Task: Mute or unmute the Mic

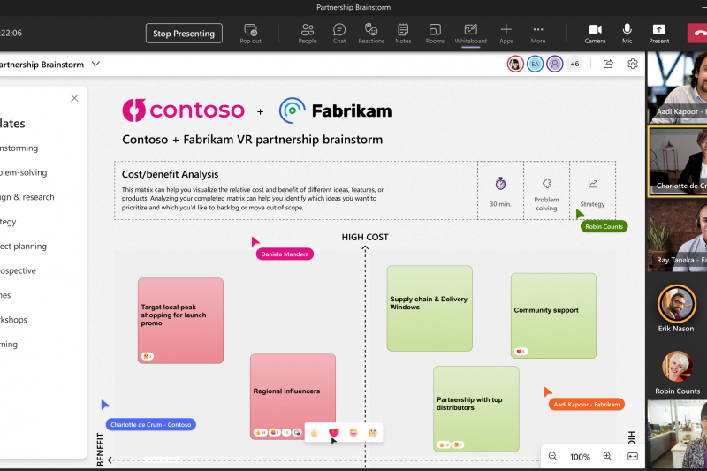Action: click(627, 34)
